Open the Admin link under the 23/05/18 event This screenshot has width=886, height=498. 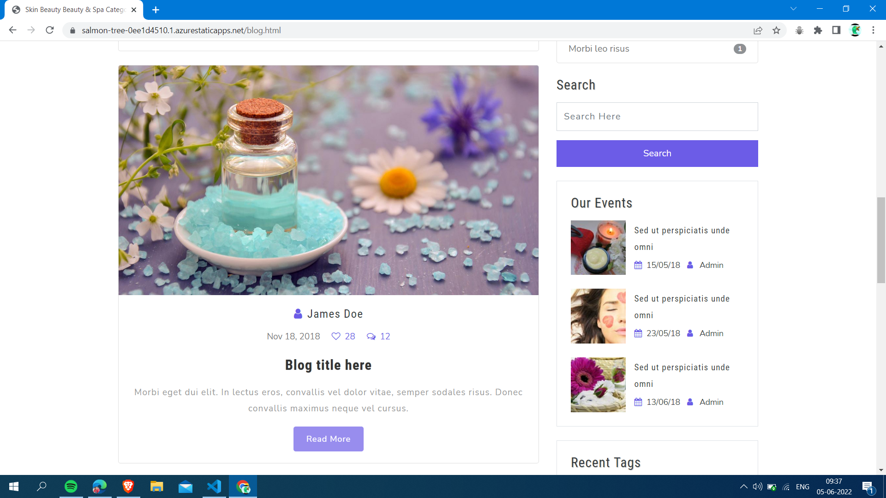tap(711, 333)
